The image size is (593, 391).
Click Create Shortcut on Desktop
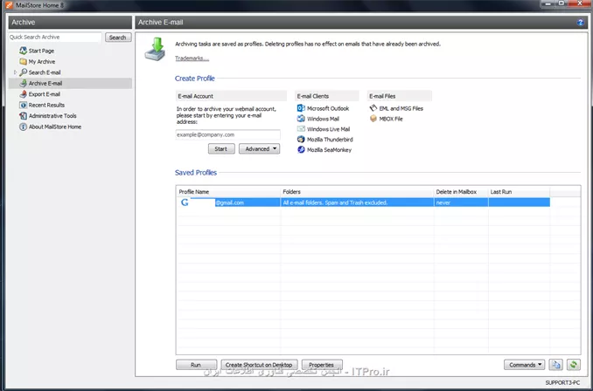pos(259,365)
